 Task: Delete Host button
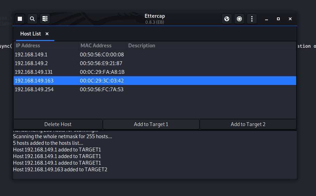(x=58, y=124)
